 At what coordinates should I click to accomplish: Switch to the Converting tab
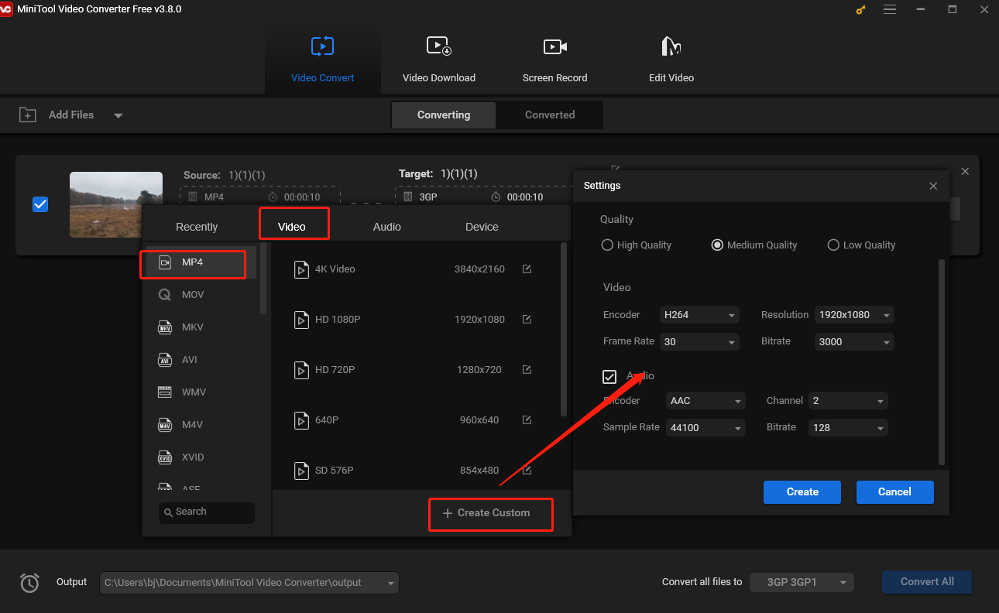[x=444, y=115]
